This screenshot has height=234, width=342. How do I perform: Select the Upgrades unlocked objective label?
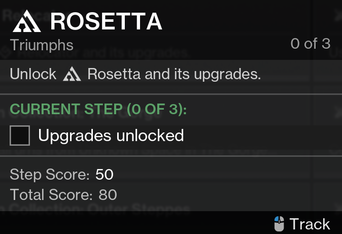[x=111, y=136]
